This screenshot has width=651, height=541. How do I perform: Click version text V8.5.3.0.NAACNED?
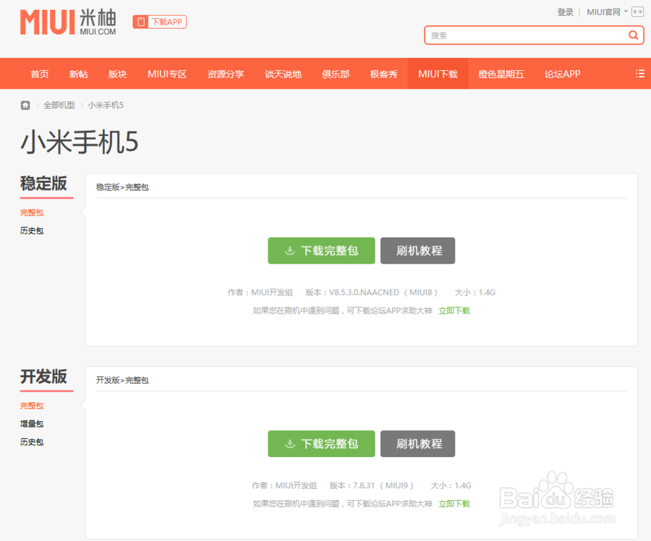[364, 292]
